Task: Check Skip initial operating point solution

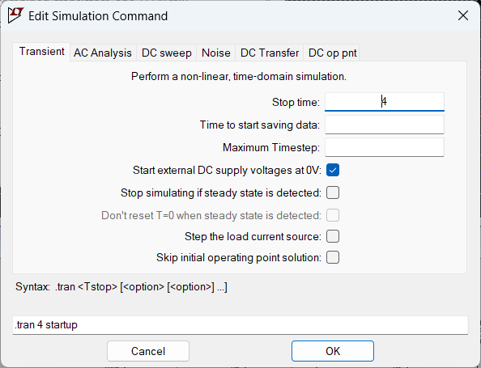Action: point(333,257)
